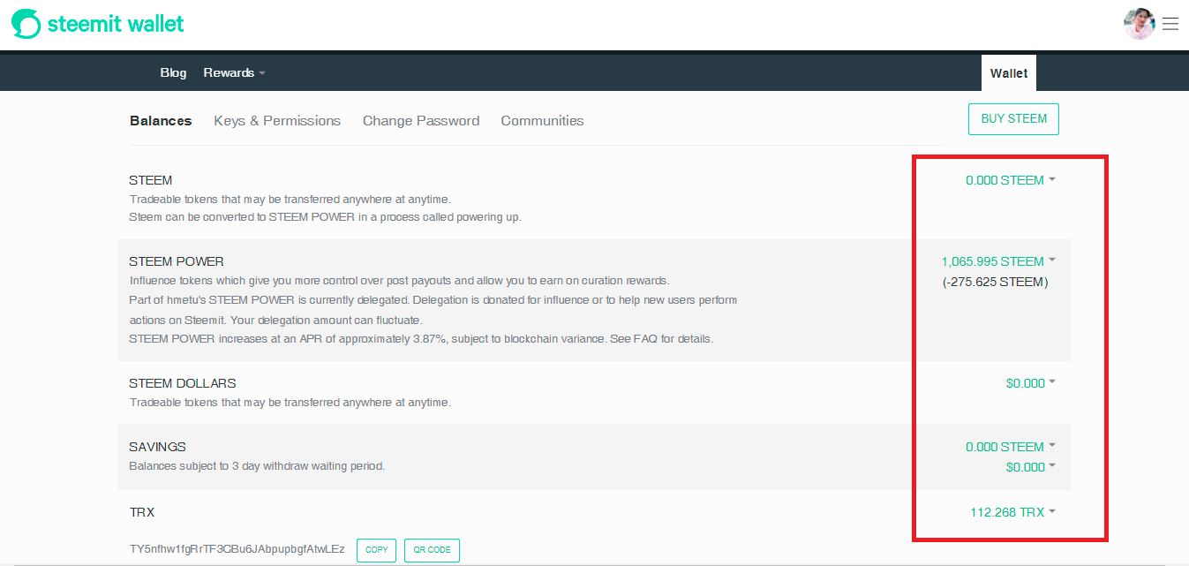This screenshot has width=1189, height=566.
Task: Expand the 0.000 STEEM balance dropdown
Action: coord(1011,180)
